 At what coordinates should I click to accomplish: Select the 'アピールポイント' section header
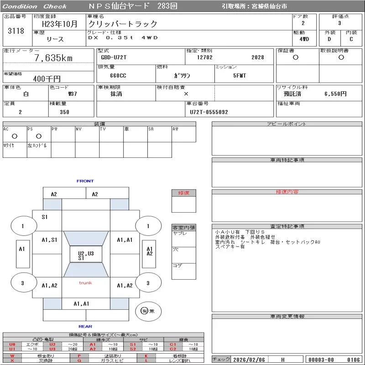[287, 124]
